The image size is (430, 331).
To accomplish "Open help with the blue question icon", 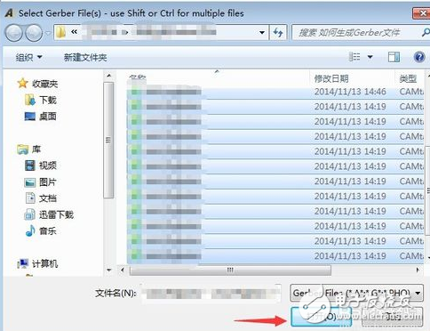I will coord(419,56).
